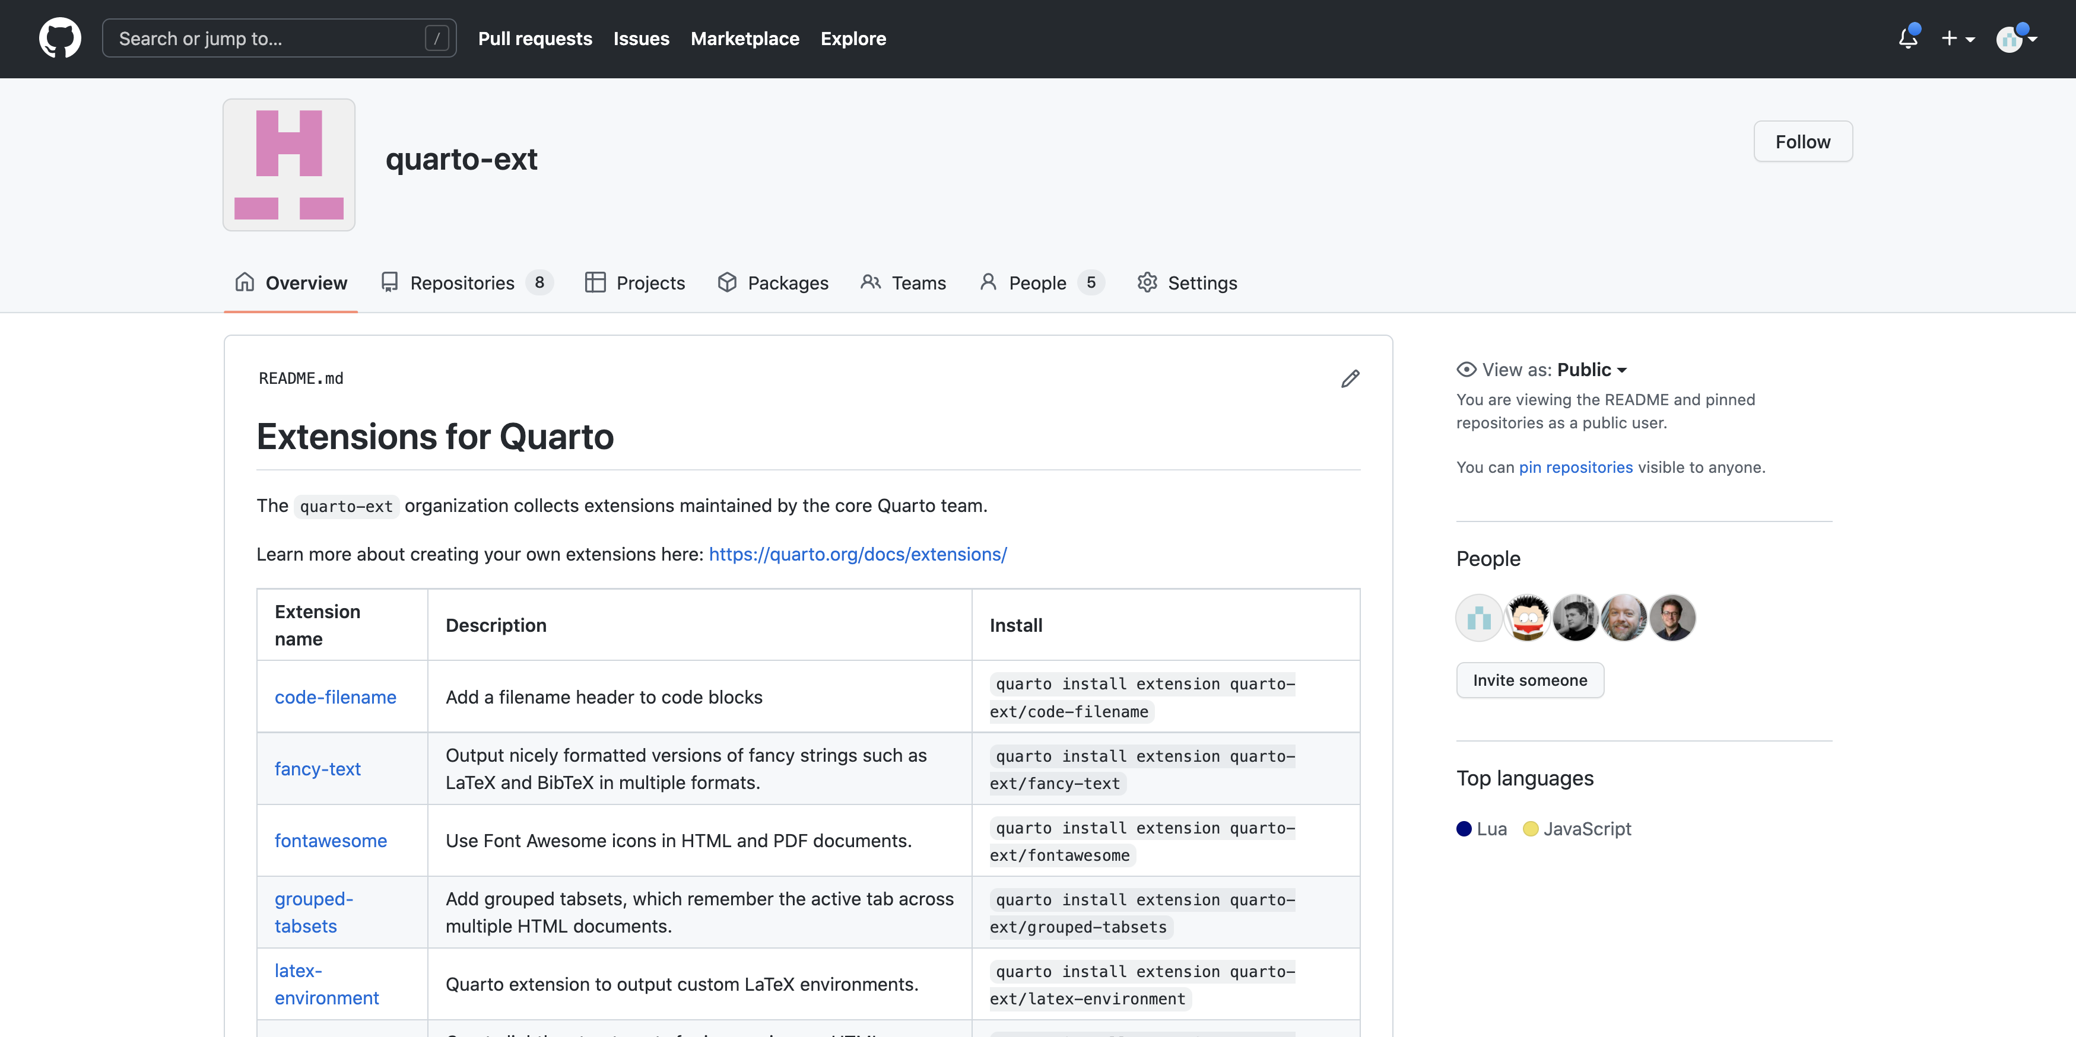Open the plus (+) create new dropdown
2076x1037 pixels.
pos(1958,38)
